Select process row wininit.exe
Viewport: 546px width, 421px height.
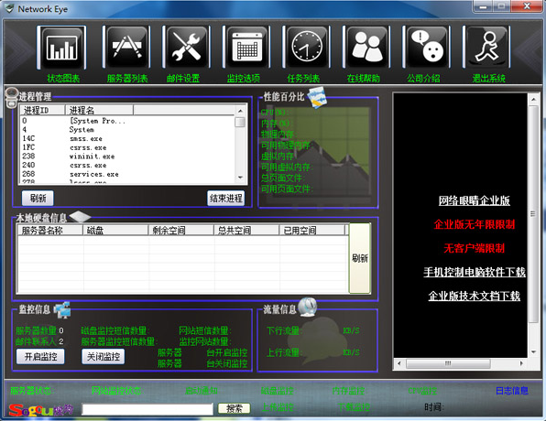127,157
